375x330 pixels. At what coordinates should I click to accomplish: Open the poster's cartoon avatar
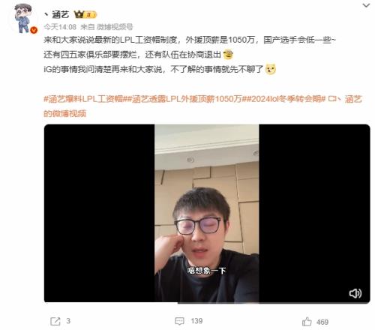[x=23, y=18]
